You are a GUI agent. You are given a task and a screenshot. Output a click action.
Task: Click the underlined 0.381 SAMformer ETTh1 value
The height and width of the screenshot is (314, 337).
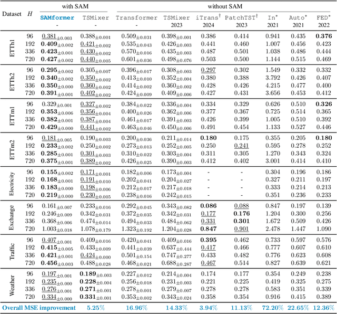(57, 36)
